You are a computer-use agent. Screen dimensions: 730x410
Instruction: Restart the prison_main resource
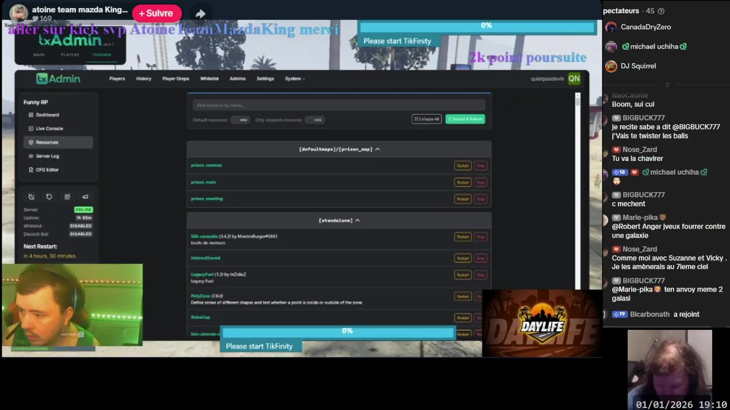[x=463, y=182]
